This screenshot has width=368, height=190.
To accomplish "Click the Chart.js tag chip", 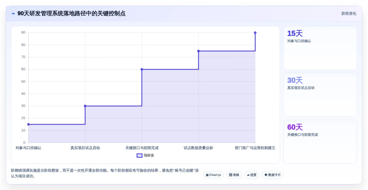I will point(213,175).
